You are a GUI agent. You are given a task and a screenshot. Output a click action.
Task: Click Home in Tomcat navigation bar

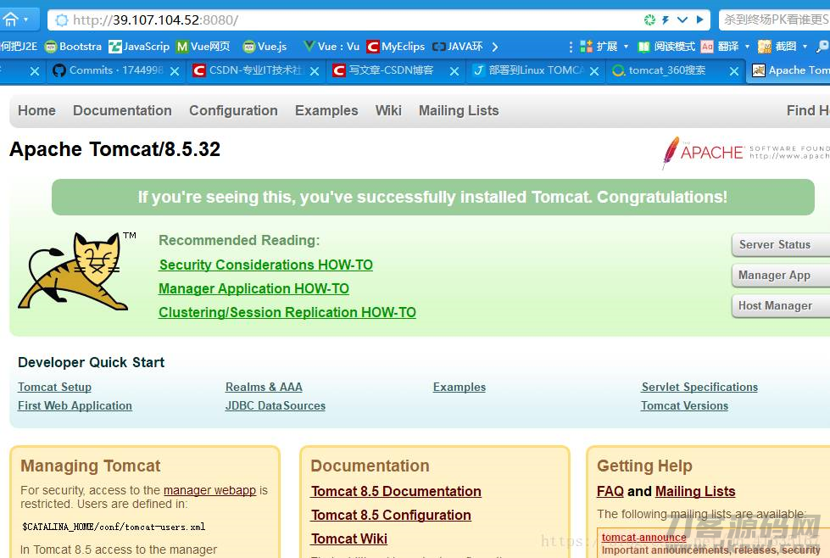(36, 110)
